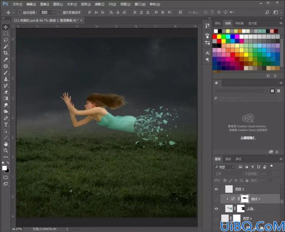Open the 窗口(W) menu
285x232 pixels.
pos(140,4)
